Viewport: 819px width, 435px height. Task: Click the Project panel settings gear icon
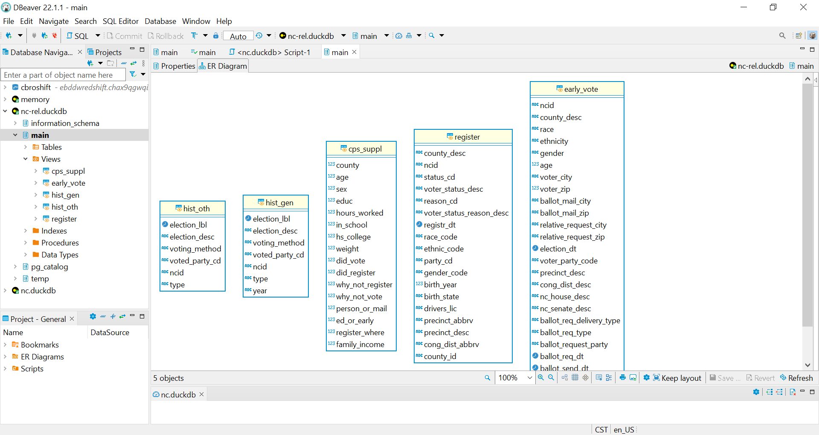pos(93,316)
